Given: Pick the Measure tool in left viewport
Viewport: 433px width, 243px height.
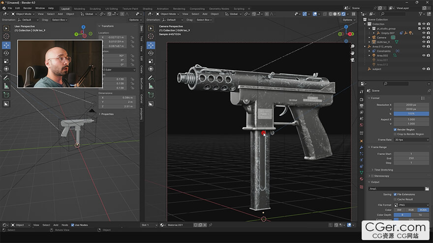Looking at the screenshot, I should [x=6, y=85].
